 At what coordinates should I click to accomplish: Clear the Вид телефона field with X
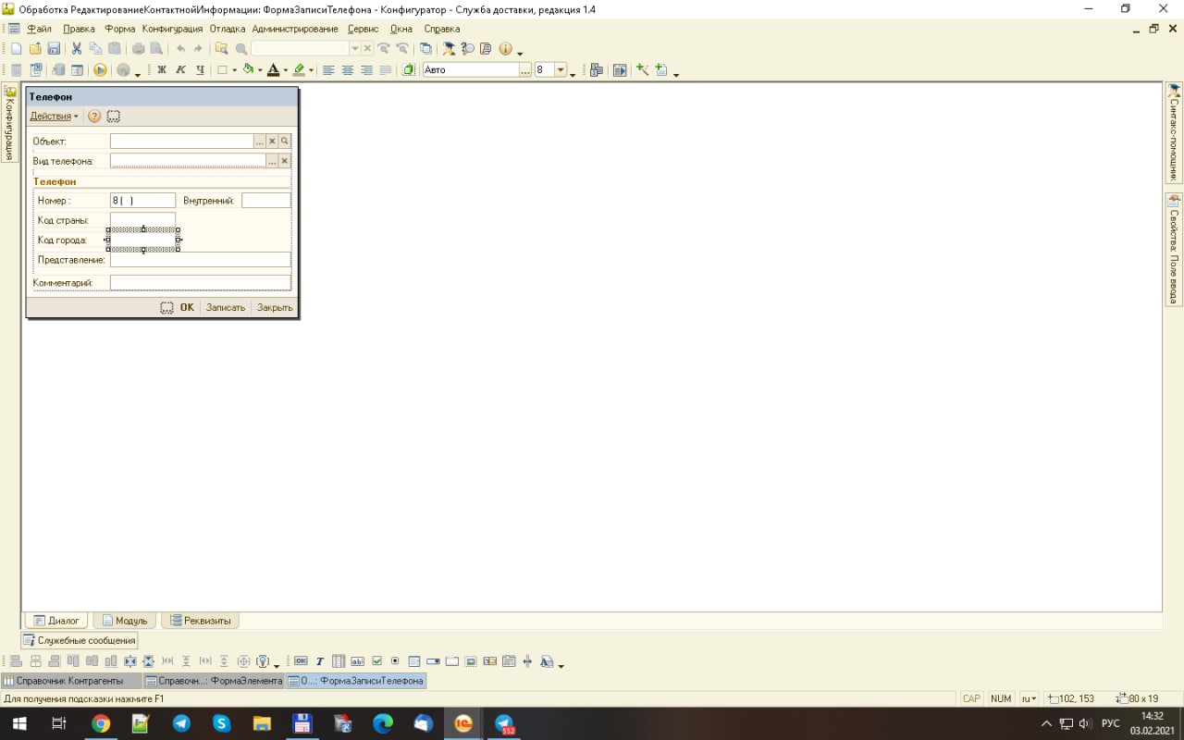tap(285, 161)
